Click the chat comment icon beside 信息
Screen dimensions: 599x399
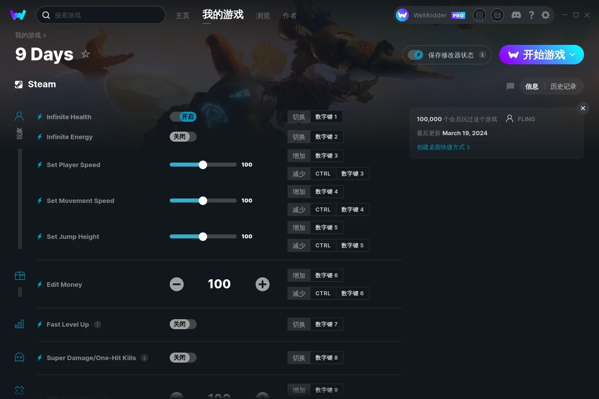[x=510, y=86]
